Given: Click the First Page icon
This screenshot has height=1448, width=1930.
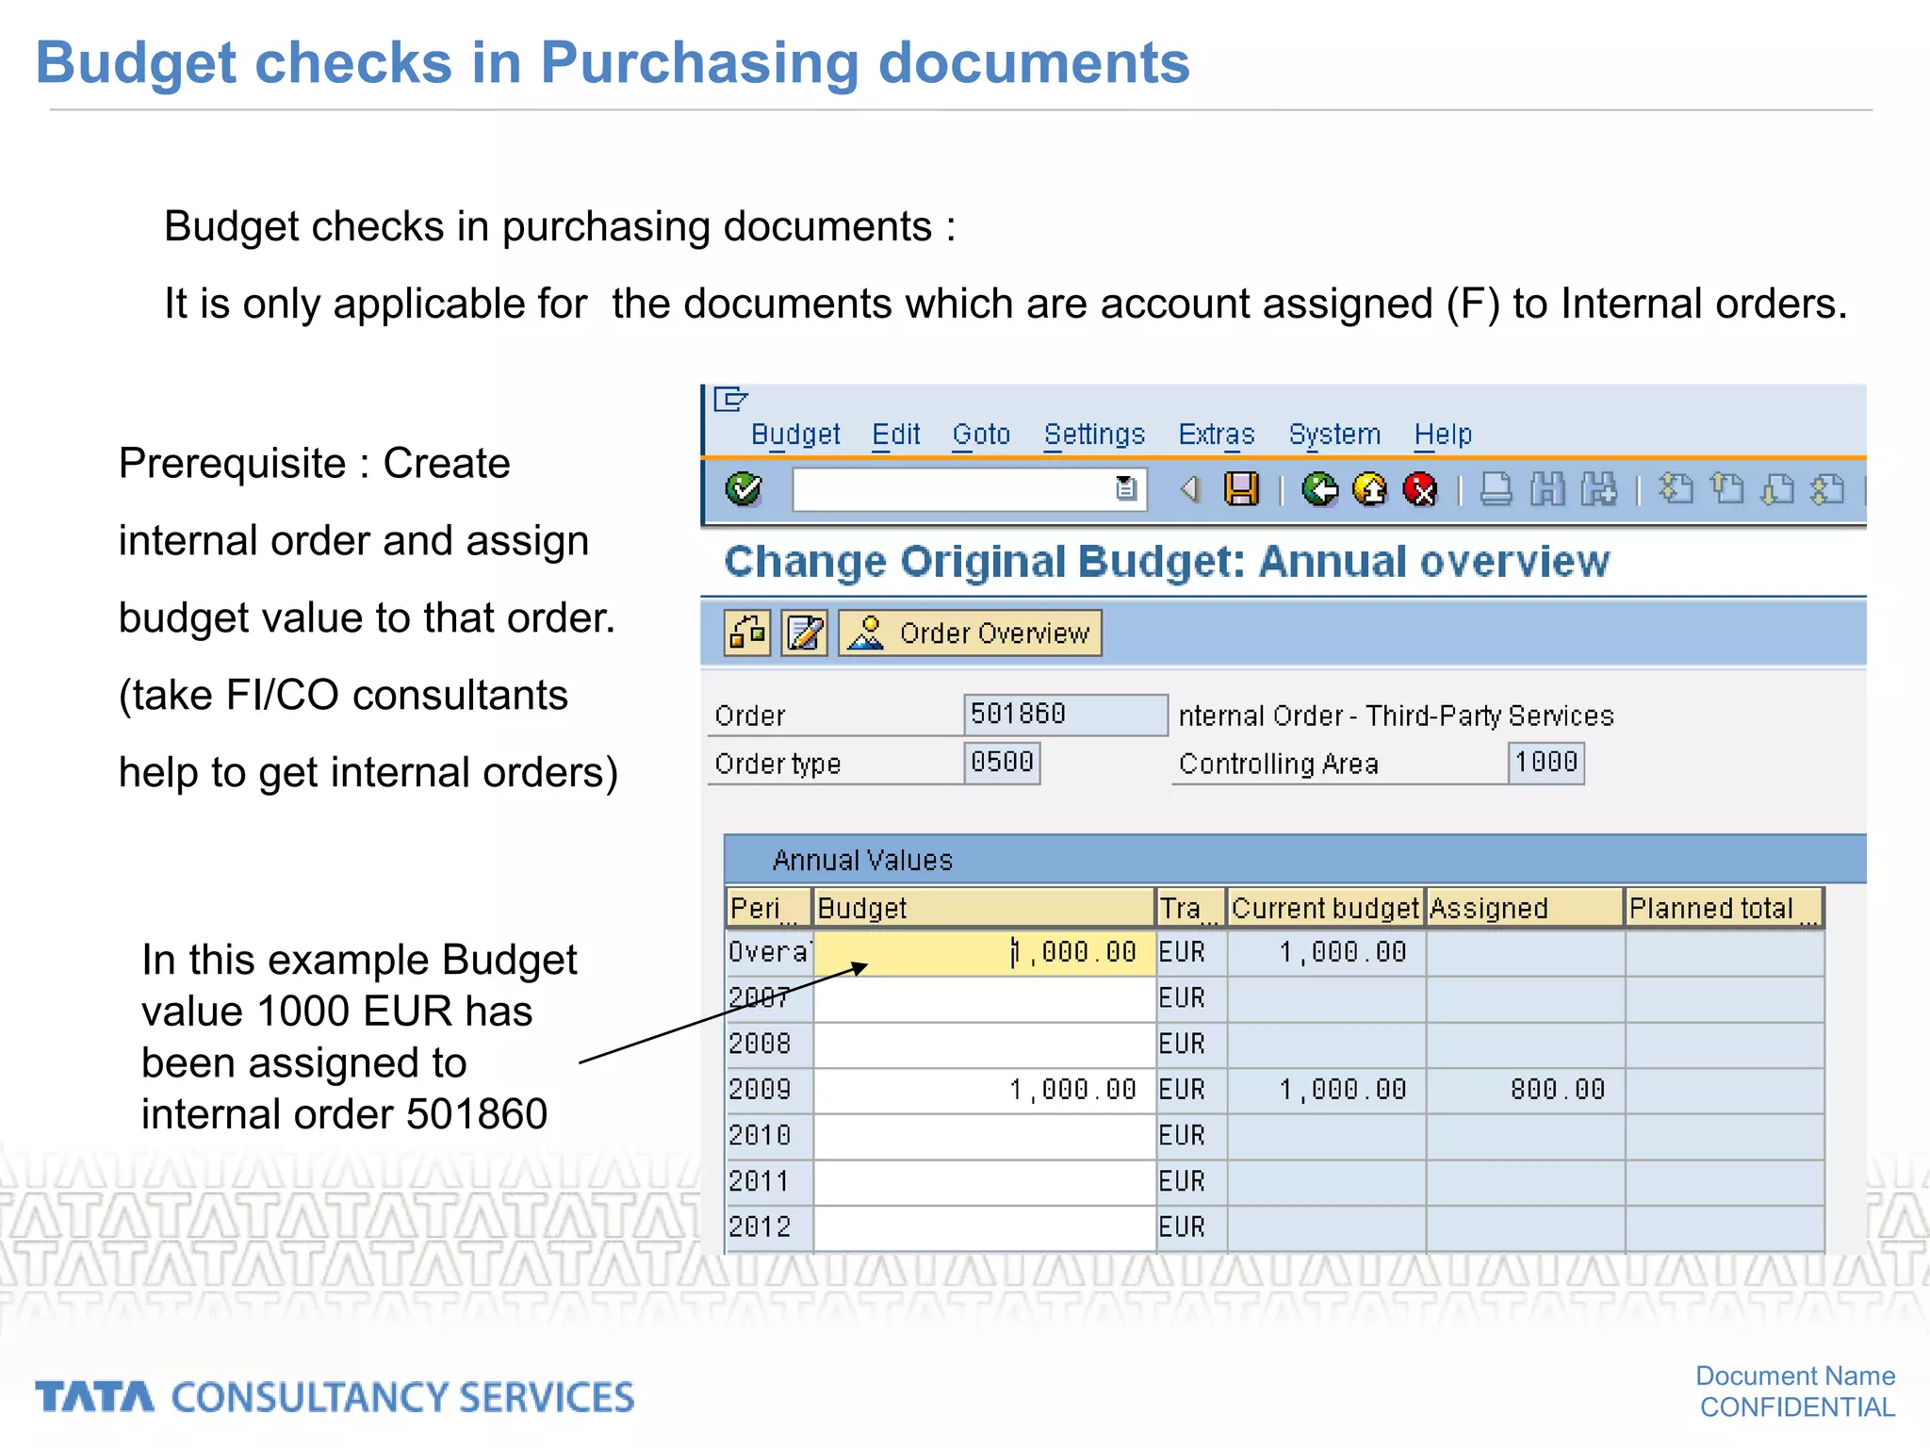Looking at the screenshot, I should [1676, 489].
